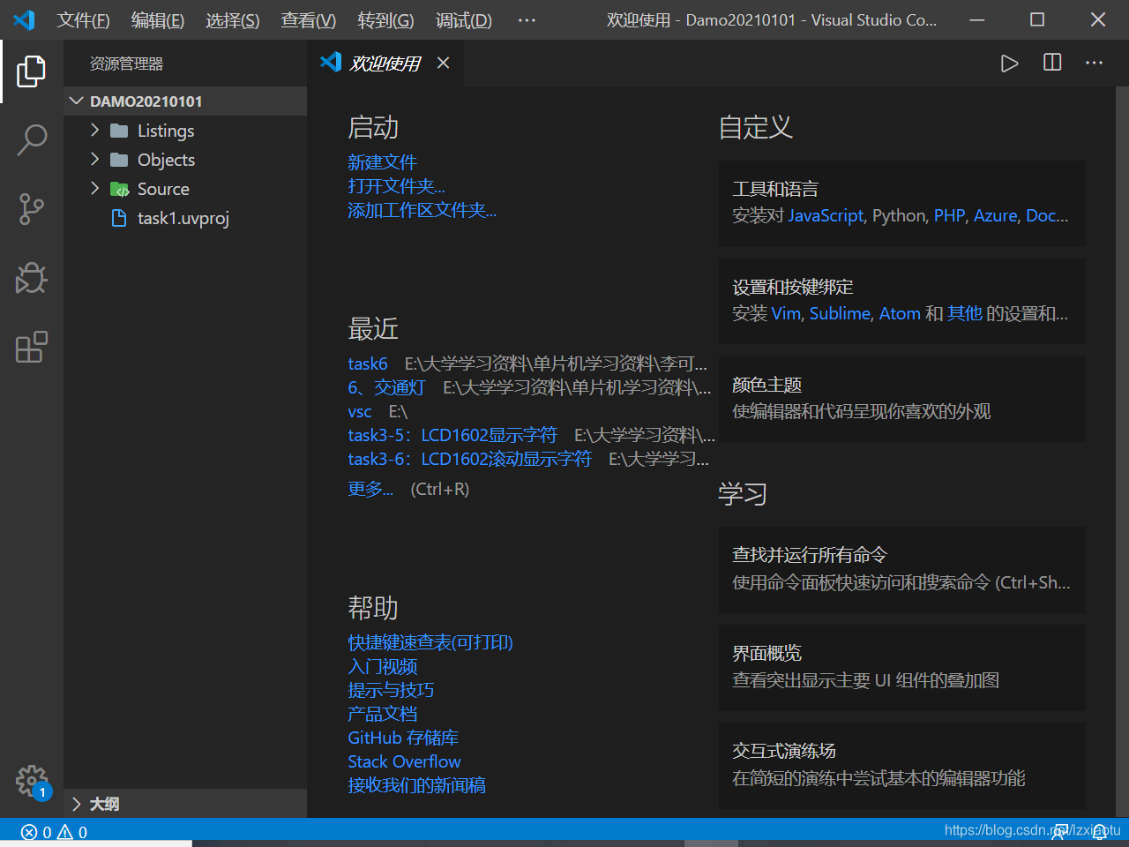
Task: Open recent project task6
Action: [368, 364]
